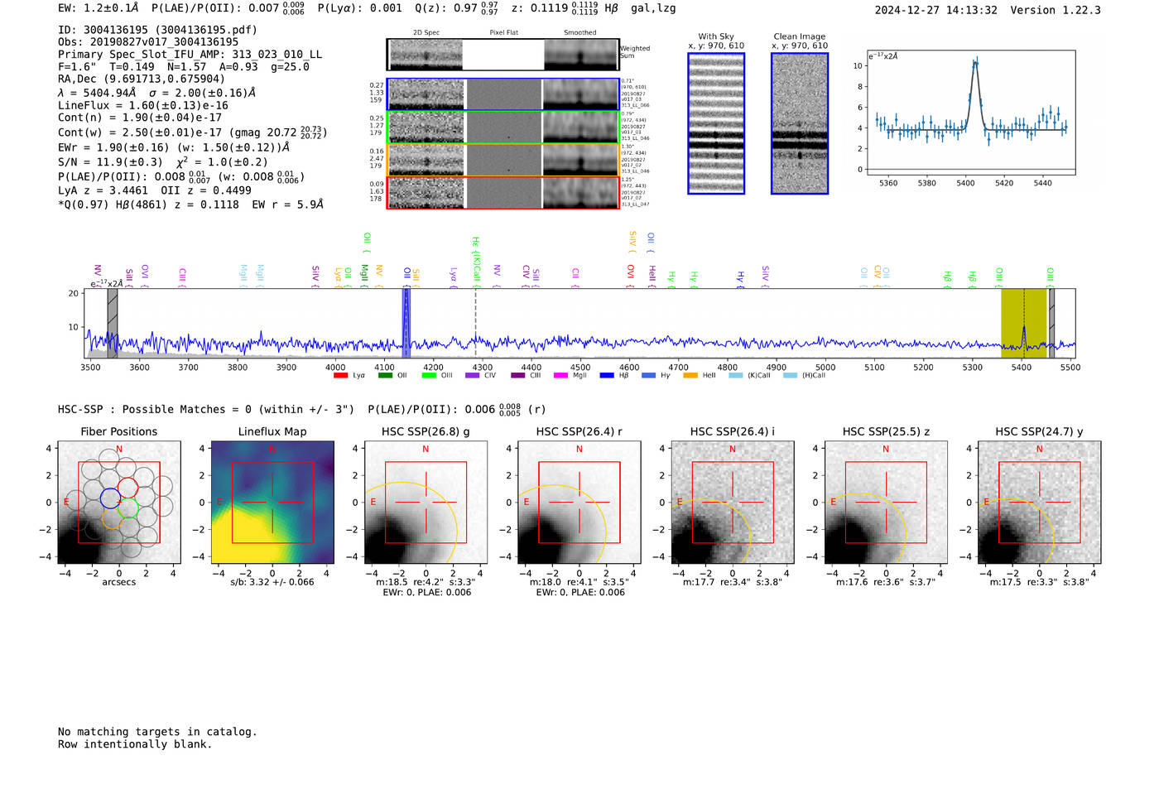Image resolution: width=1159 pixels, height=789 pixels.
Task: Click the Gaussian emission line fit plot
Action: pyautogui.click(x=970, y=113)
